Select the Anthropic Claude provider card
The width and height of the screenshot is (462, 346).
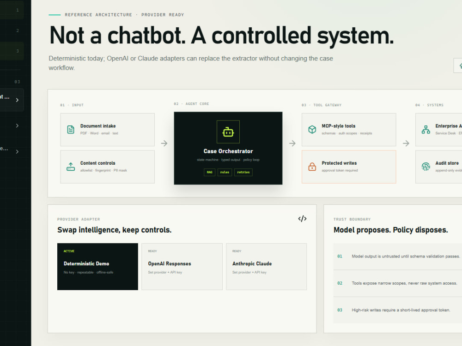[267, 267]
